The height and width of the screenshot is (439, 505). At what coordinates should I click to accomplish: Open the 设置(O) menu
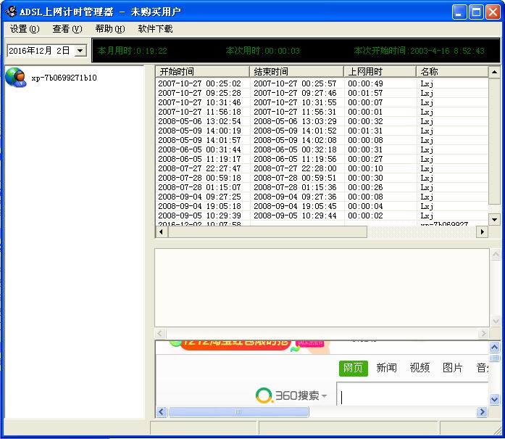pyautogui.click(x=25, y=29)
